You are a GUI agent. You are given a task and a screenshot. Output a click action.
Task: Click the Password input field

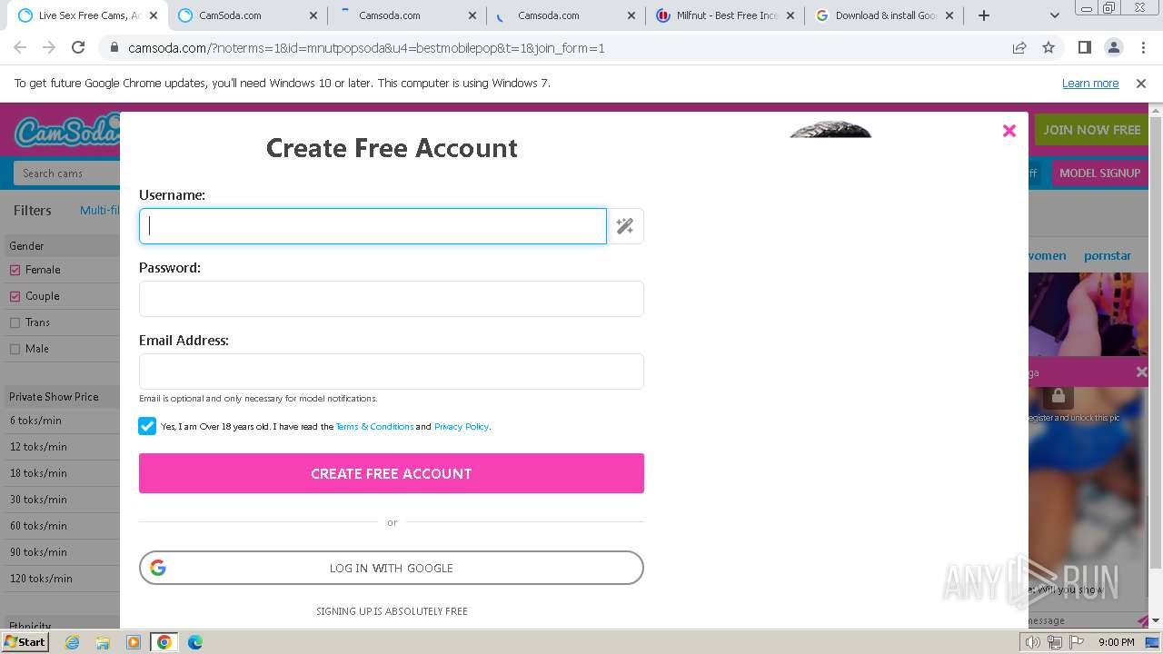[392, 299]
